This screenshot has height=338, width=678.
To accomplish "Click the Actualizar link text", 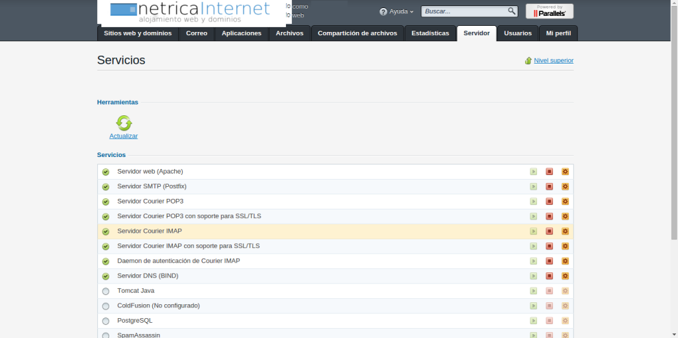I will 124,136.
